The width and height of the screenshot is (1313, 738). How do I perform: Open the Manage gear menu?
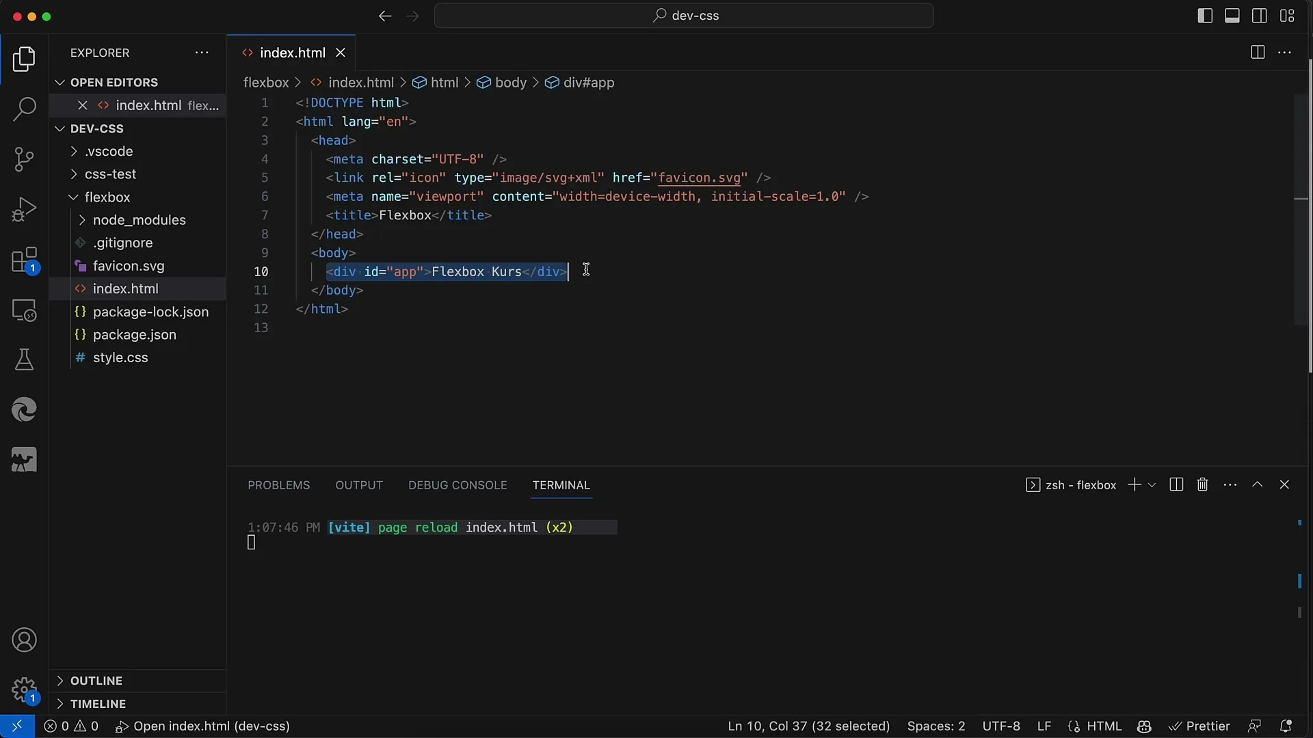pyautogui.click(x=24, y=690)
